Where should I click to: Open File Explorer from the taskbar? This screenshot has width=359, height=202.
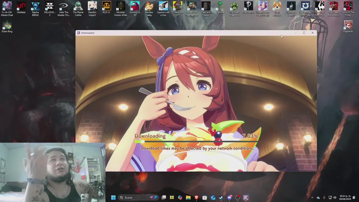[188, 198]
